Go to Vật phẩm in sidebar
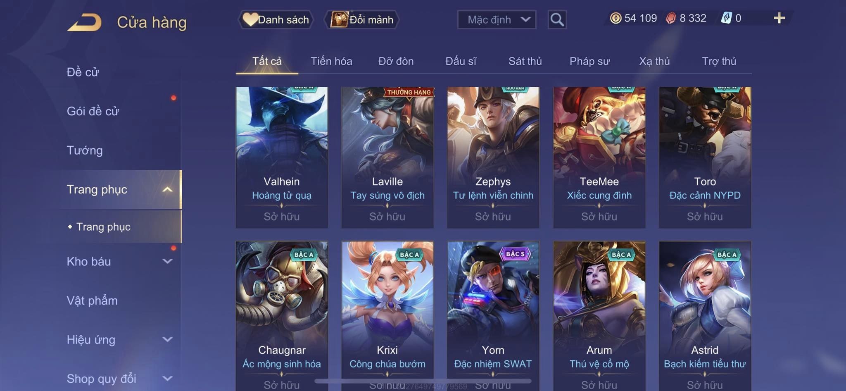846x391 pixels. click(92, 300)
